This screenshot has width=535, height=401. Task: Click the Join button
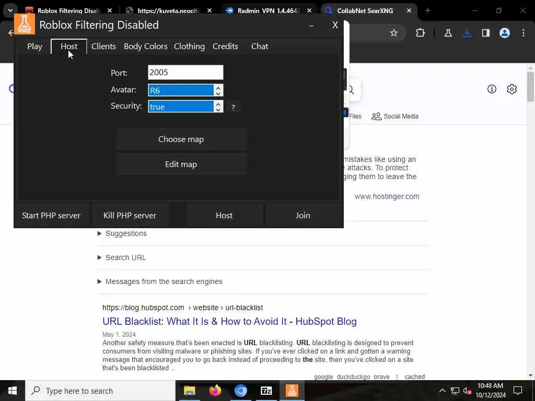click(x=303, y=216)
